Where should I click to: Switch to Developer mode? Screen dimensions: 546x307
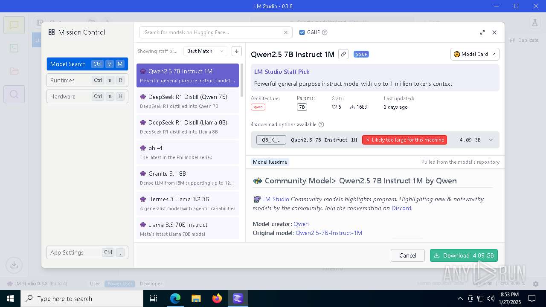coord(151,284)
